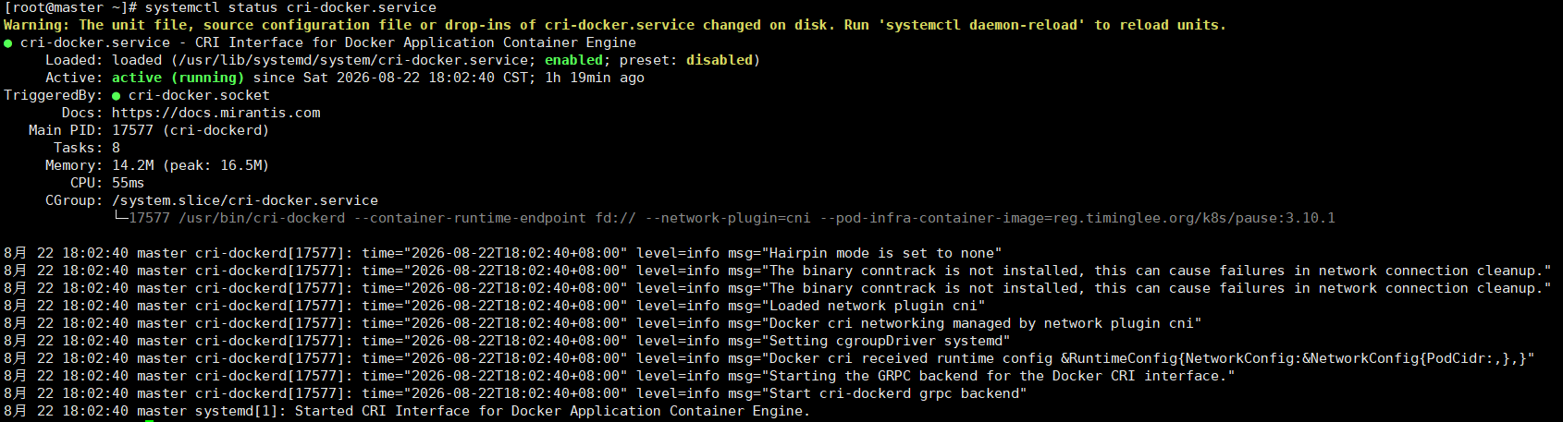Click the 'RuntimeConfig{NetworkConfig' log message
Viewport: 1563px width, 422px height.
[1148, 358]
